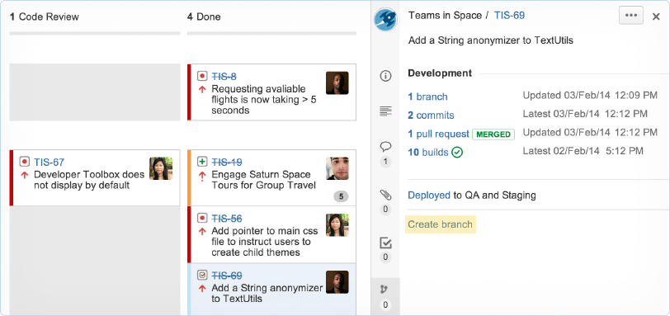Viewport: 670px width, 316px height.
Task: Open the more actions ellipsis menu
Action: (630, 16)
